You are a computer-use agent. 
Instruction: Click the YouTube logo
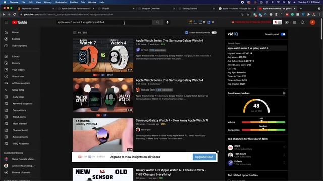[x=20, y=22]
